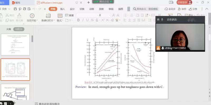211x105 pixels.
Task: Click the 协作 collaboration button
Action: pyautogui.click(x=182, y=9)
